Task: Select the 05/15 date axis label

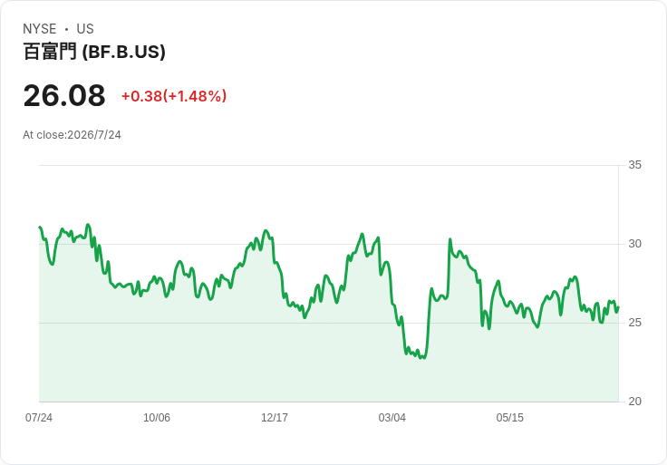Action: [x=510, y=418]
